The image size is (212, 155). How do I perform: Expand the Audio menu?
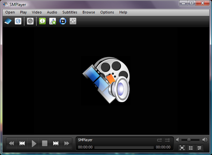[x=52, y=12]
